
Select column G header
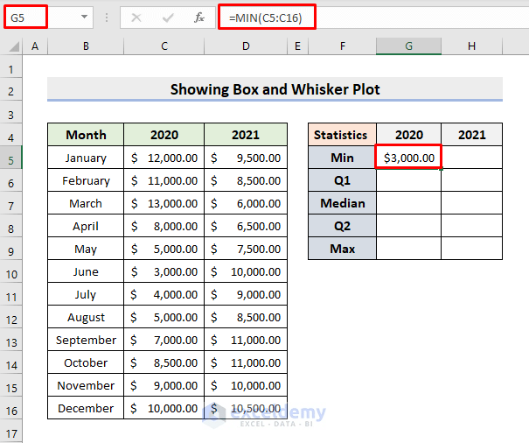point(408,46)
